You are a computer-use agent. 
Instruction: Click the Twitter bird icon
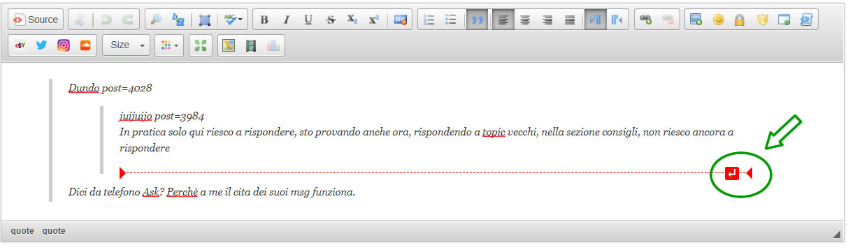41,45
